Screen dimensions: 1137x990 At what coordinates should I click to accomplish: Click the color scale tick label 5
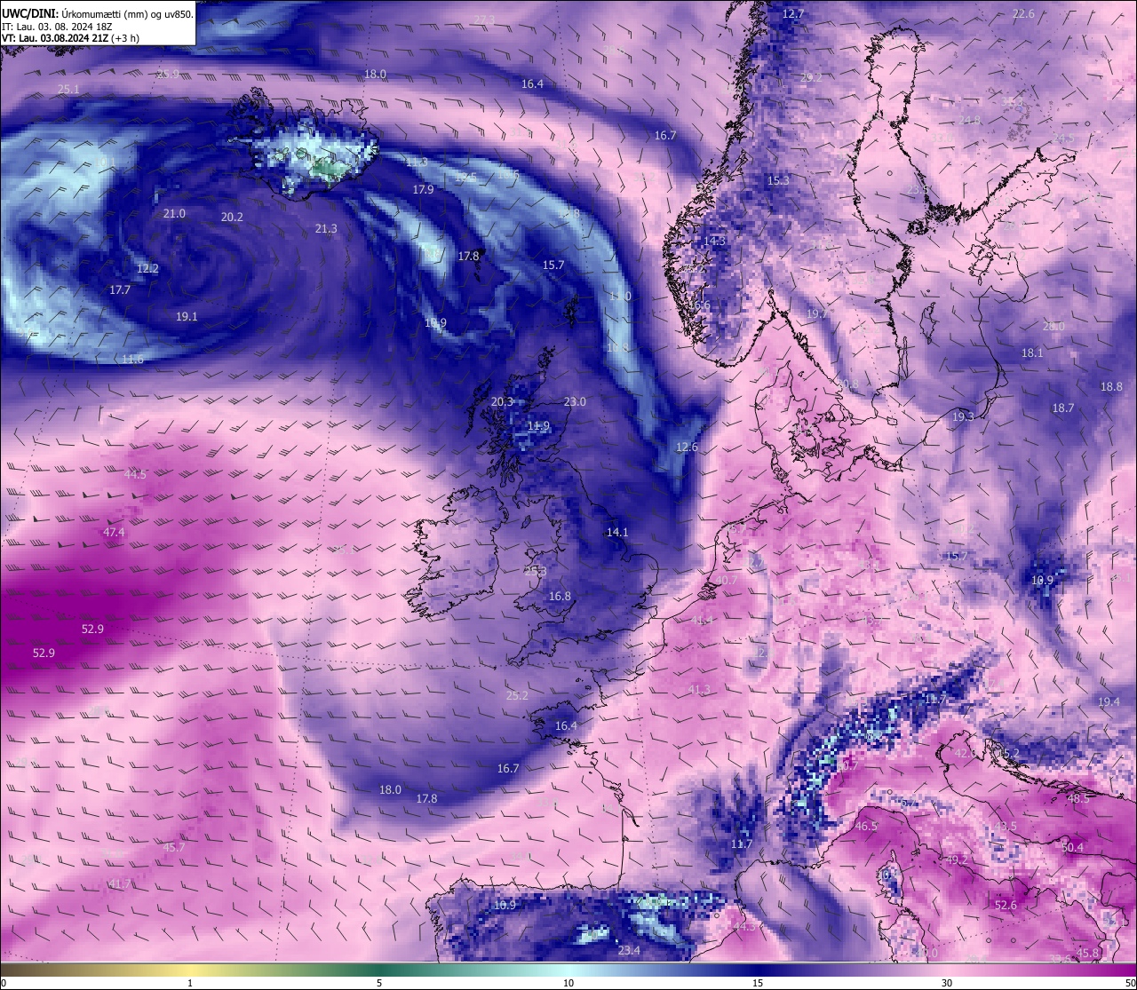[x=379, y=983]
